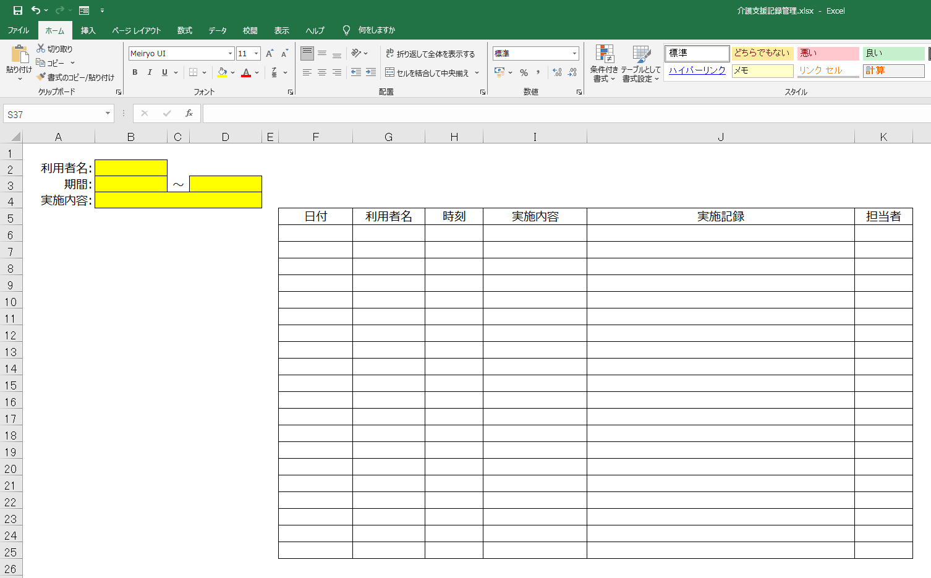Viewport: 931px width, 578px height.
Task: Set middle vertical alignment
Action: click(322, 53)
